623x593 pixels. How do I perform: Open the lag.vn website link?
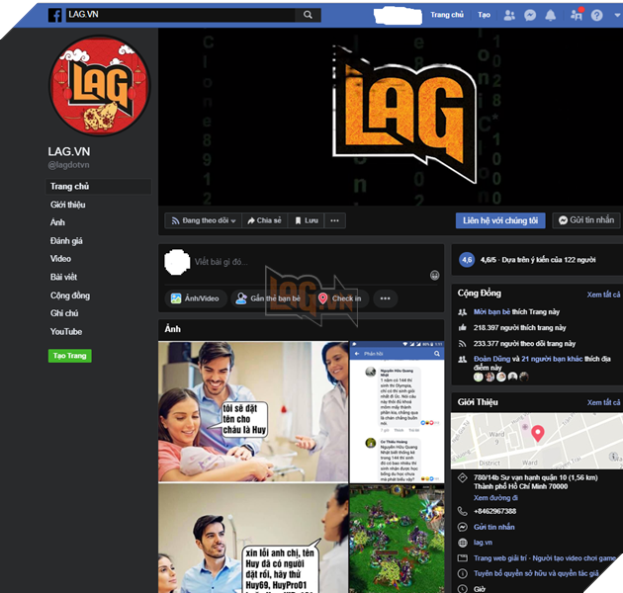(483, 543)
